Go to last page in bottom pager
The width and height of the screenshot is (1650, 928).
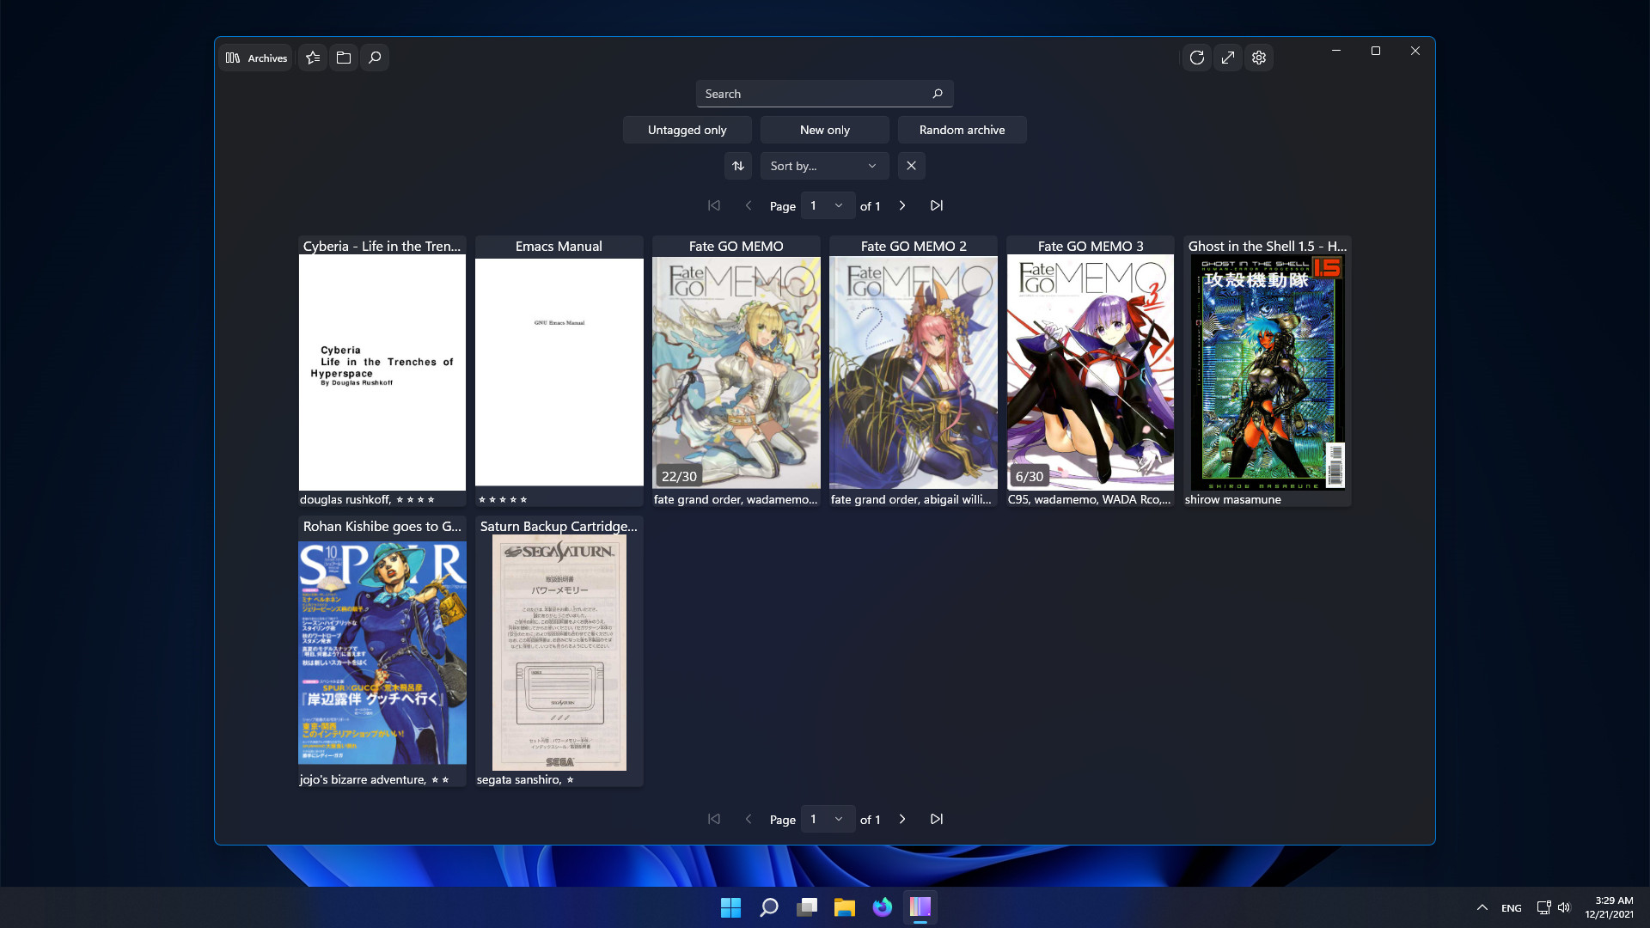[x=937, y=819]
